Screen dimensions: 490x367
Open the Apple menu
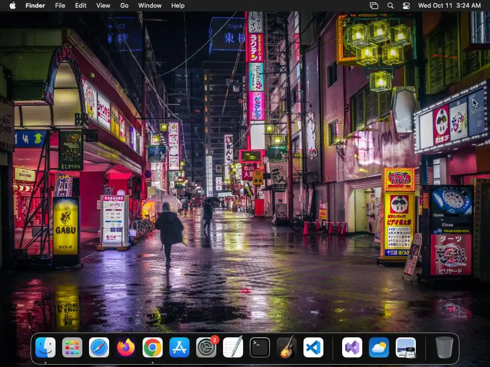click(x=12, y=6)
